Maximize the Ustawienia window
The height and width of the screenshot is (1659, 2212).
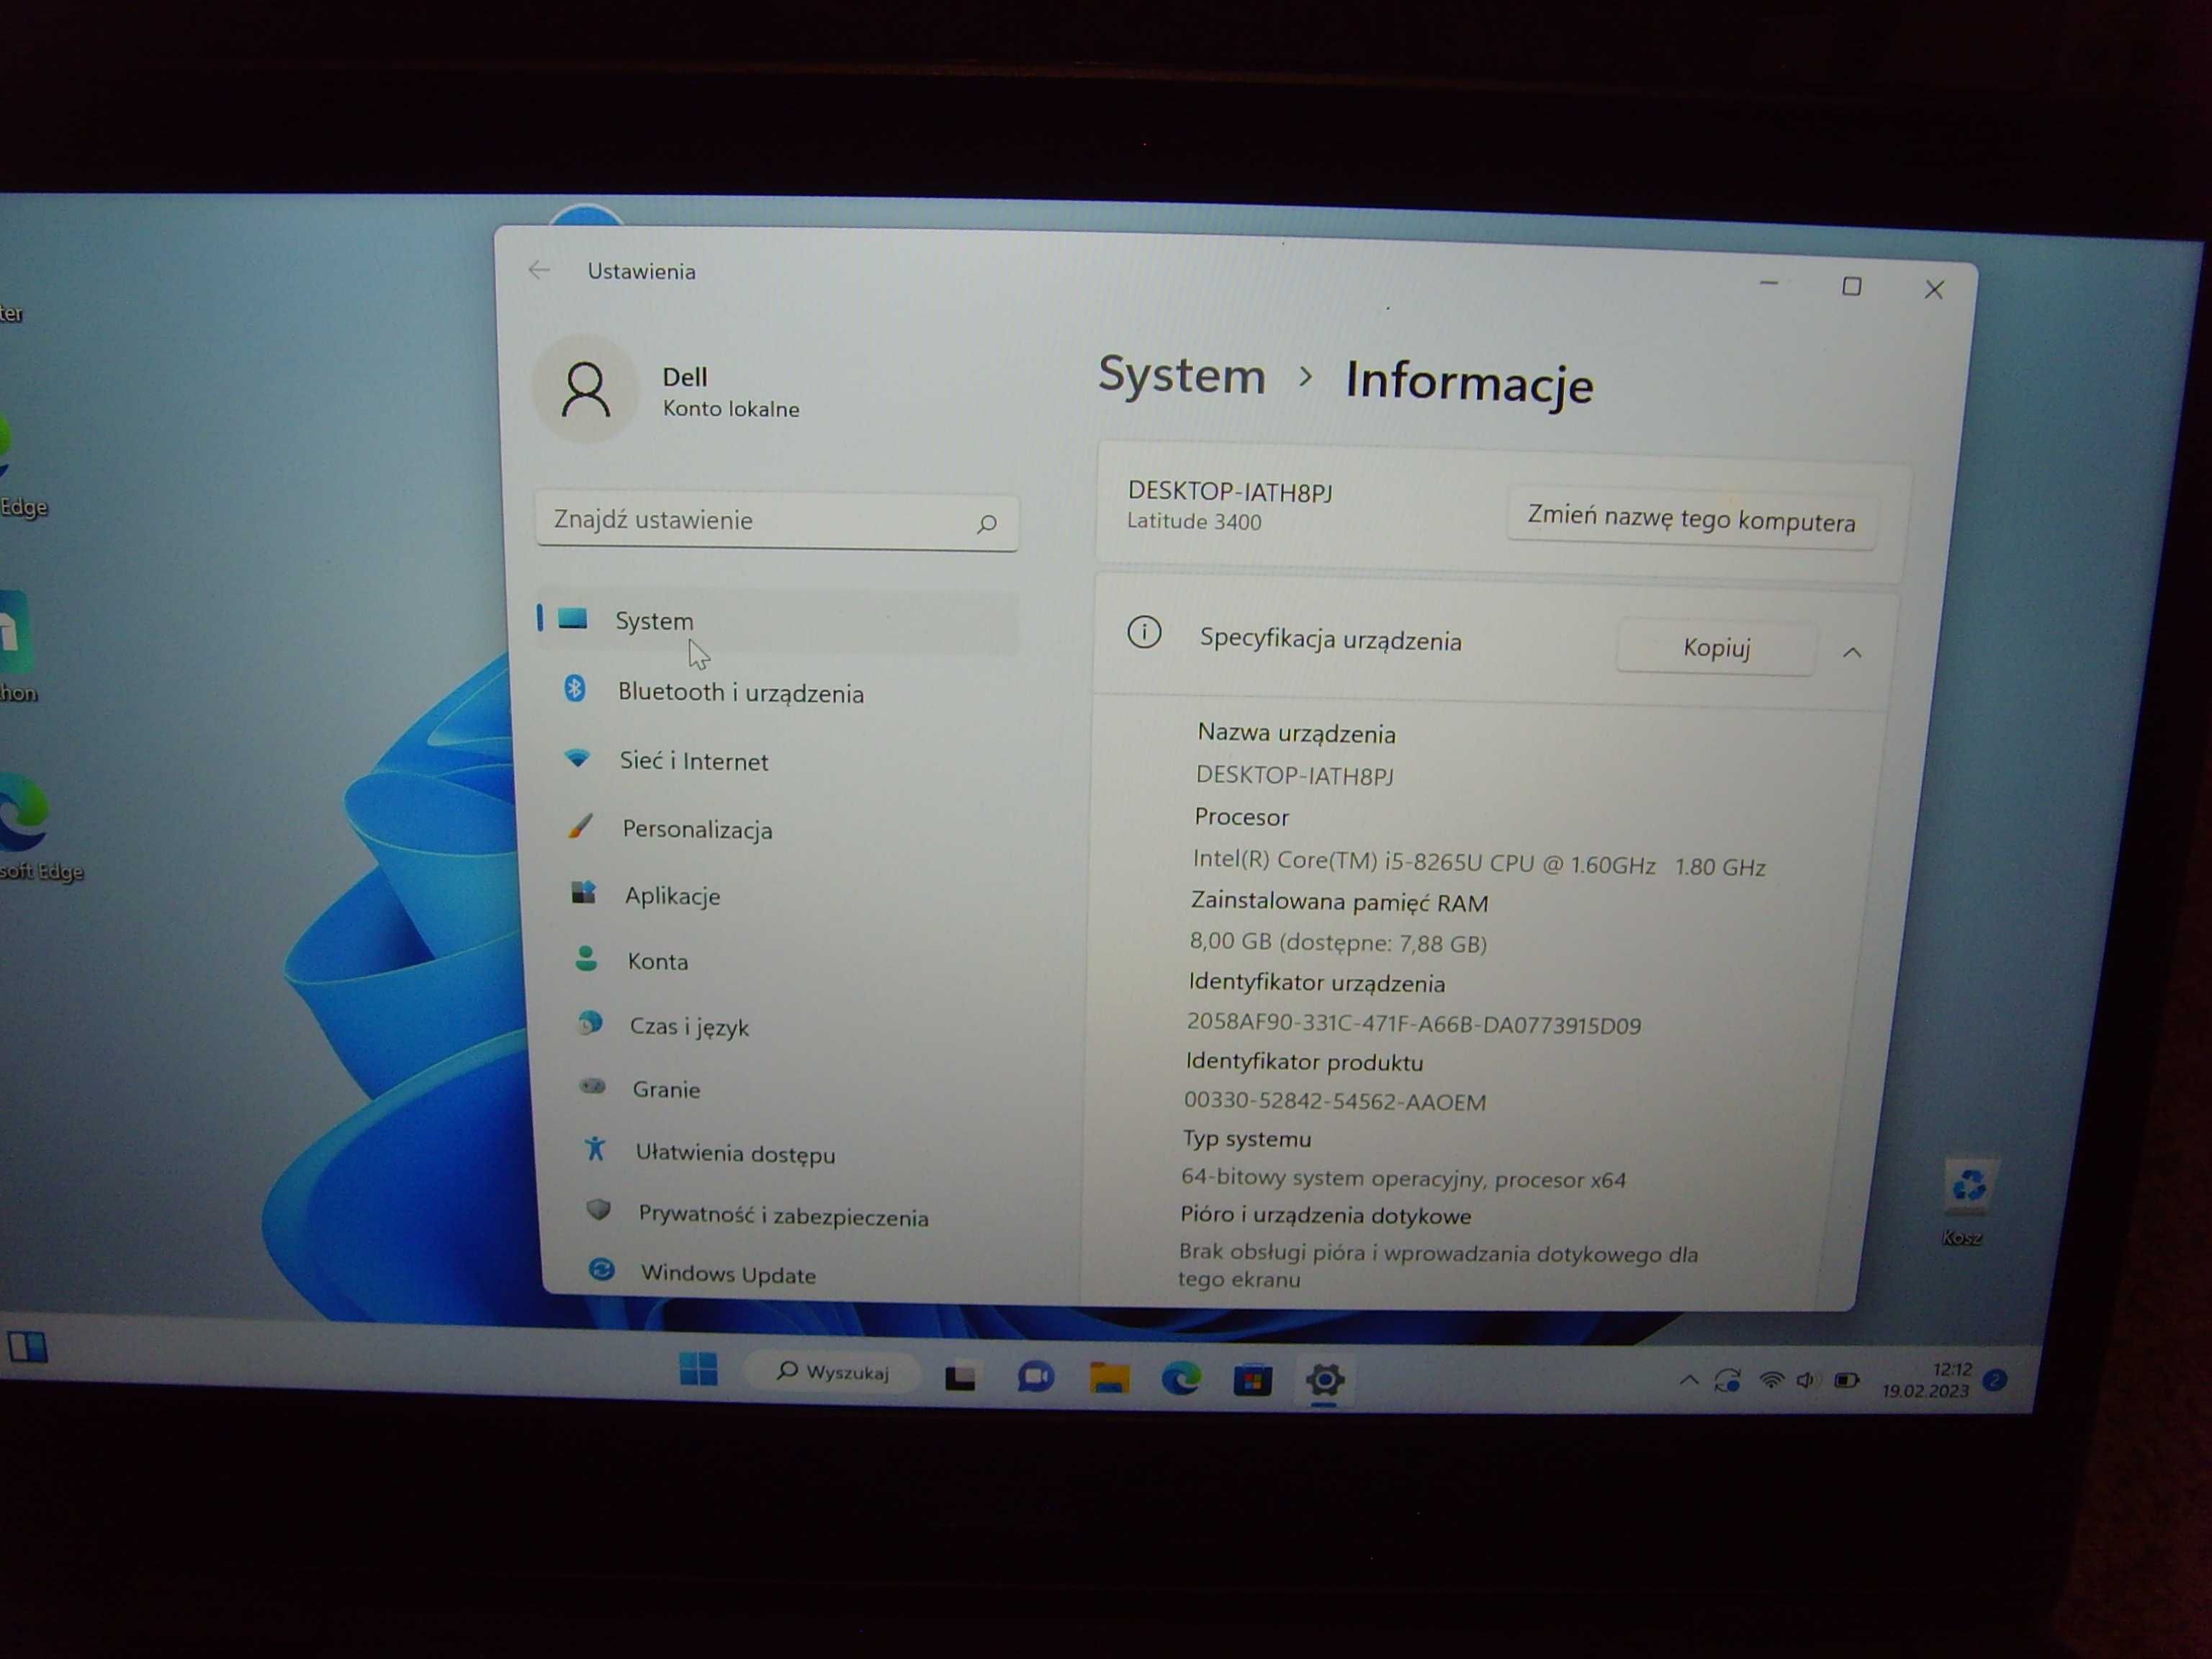click(1851, 287)
